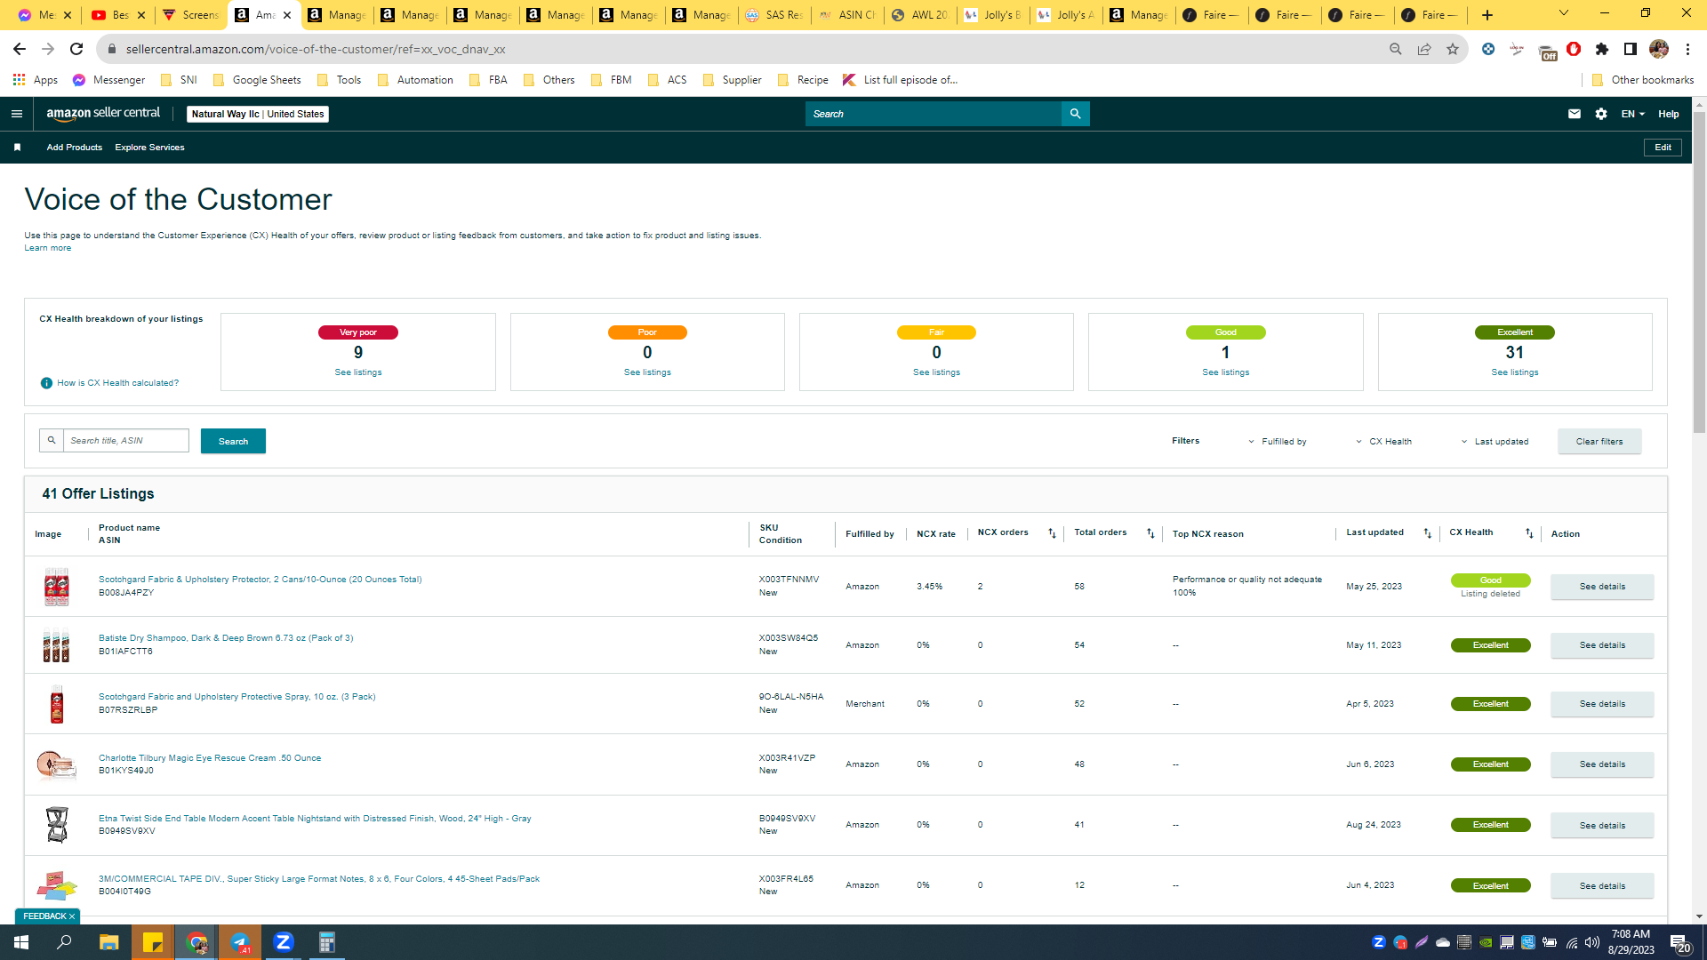Image resolution: width=1707 pixels, height=960 pixels.
Task: Click the Etna side table thumbnail
Action: (x=57, y=825)
